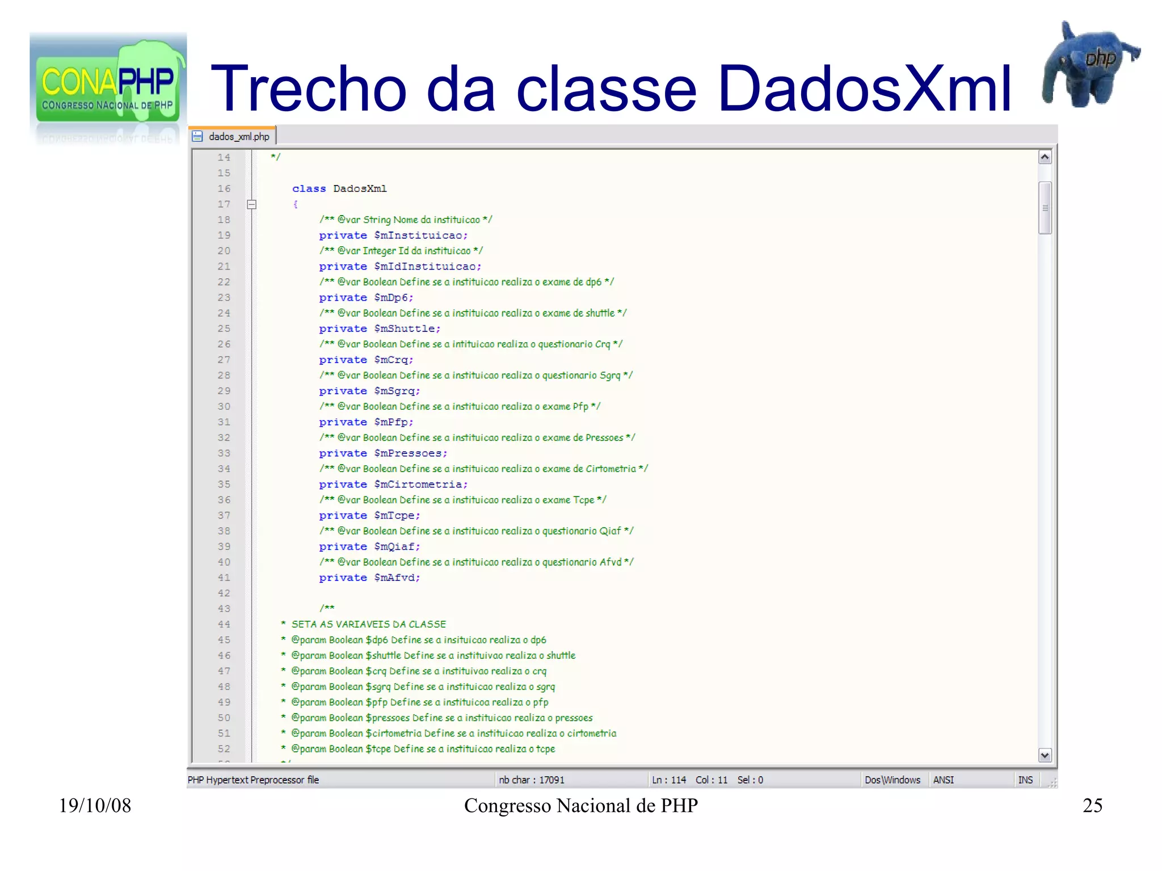Click 'private $mIdInstituicao;' line
This screenshot has width=1162, height=871.
point(400,267)
